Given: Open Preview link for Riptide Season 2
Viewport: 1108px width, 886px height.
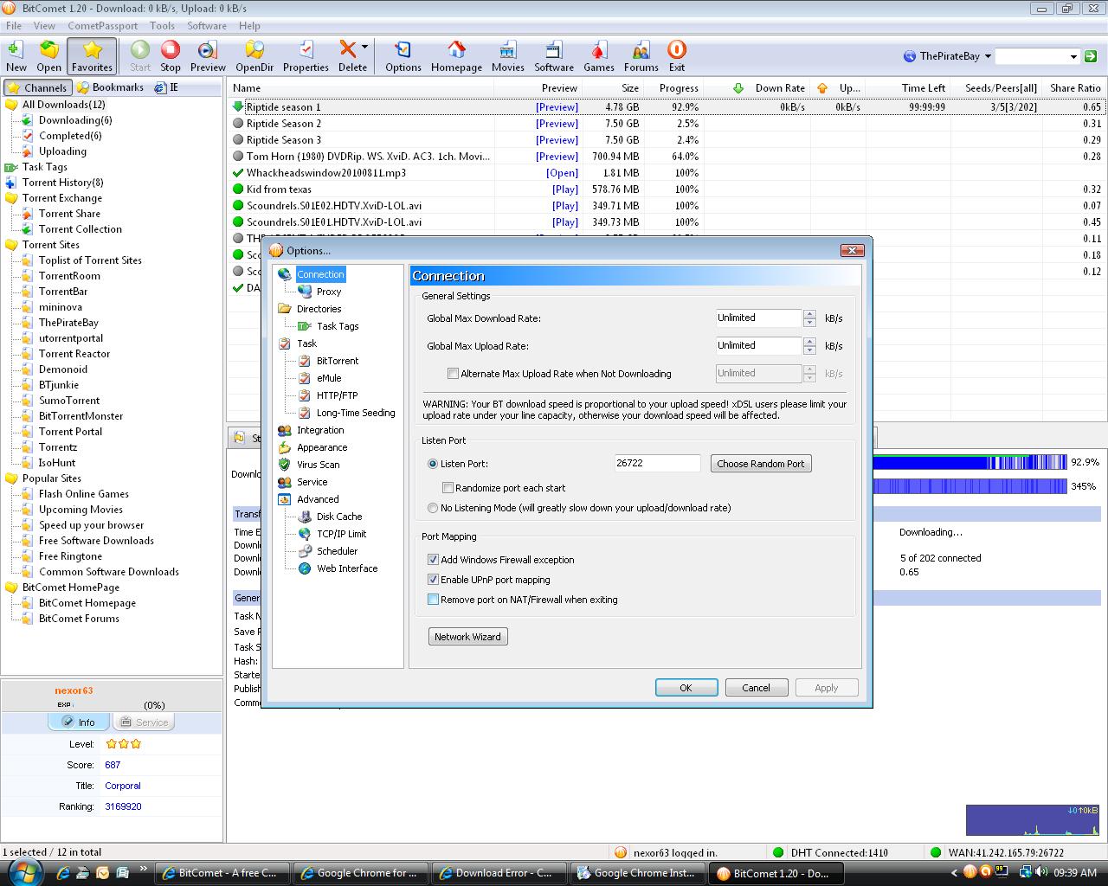Looking at the screenshot, I should click(x=557, y=124).
